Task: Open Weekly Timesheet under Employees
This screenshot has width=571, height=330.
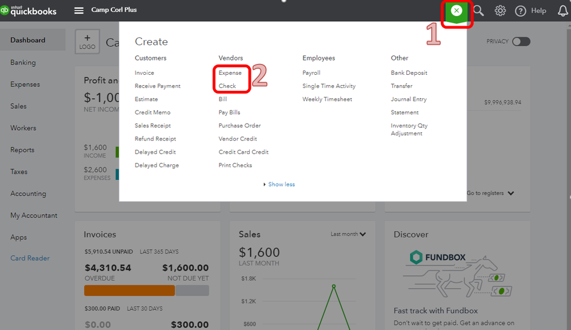Action: pyautogui.click(x=327, y=99)
